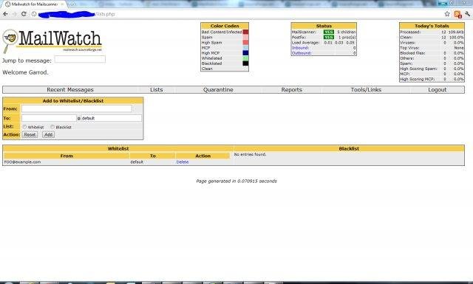Click the 'No entries found.' text
Image resolution: width=473 pixels, height=284 pixels.
250,154
